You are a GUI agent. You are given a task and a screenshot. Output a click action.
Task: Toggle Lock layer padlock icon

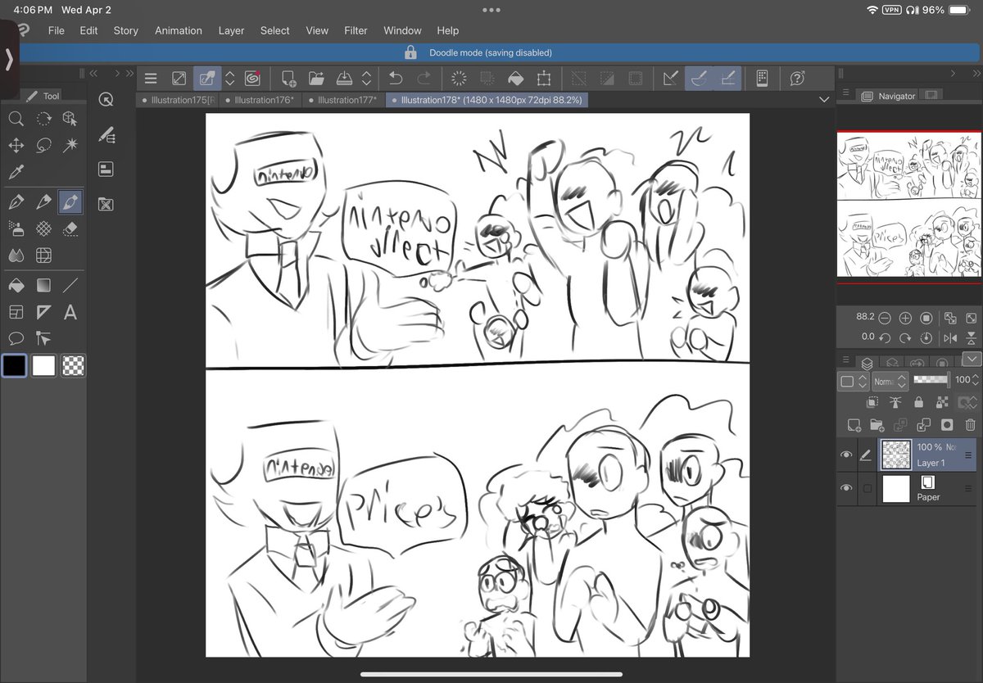918,402
